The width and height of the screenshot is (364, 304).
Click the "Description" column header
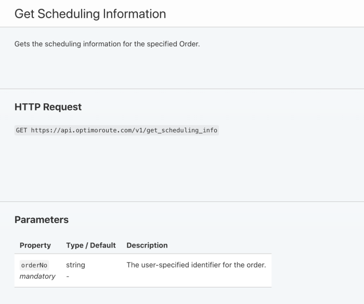pyautogui.click(x=147, y=245)
